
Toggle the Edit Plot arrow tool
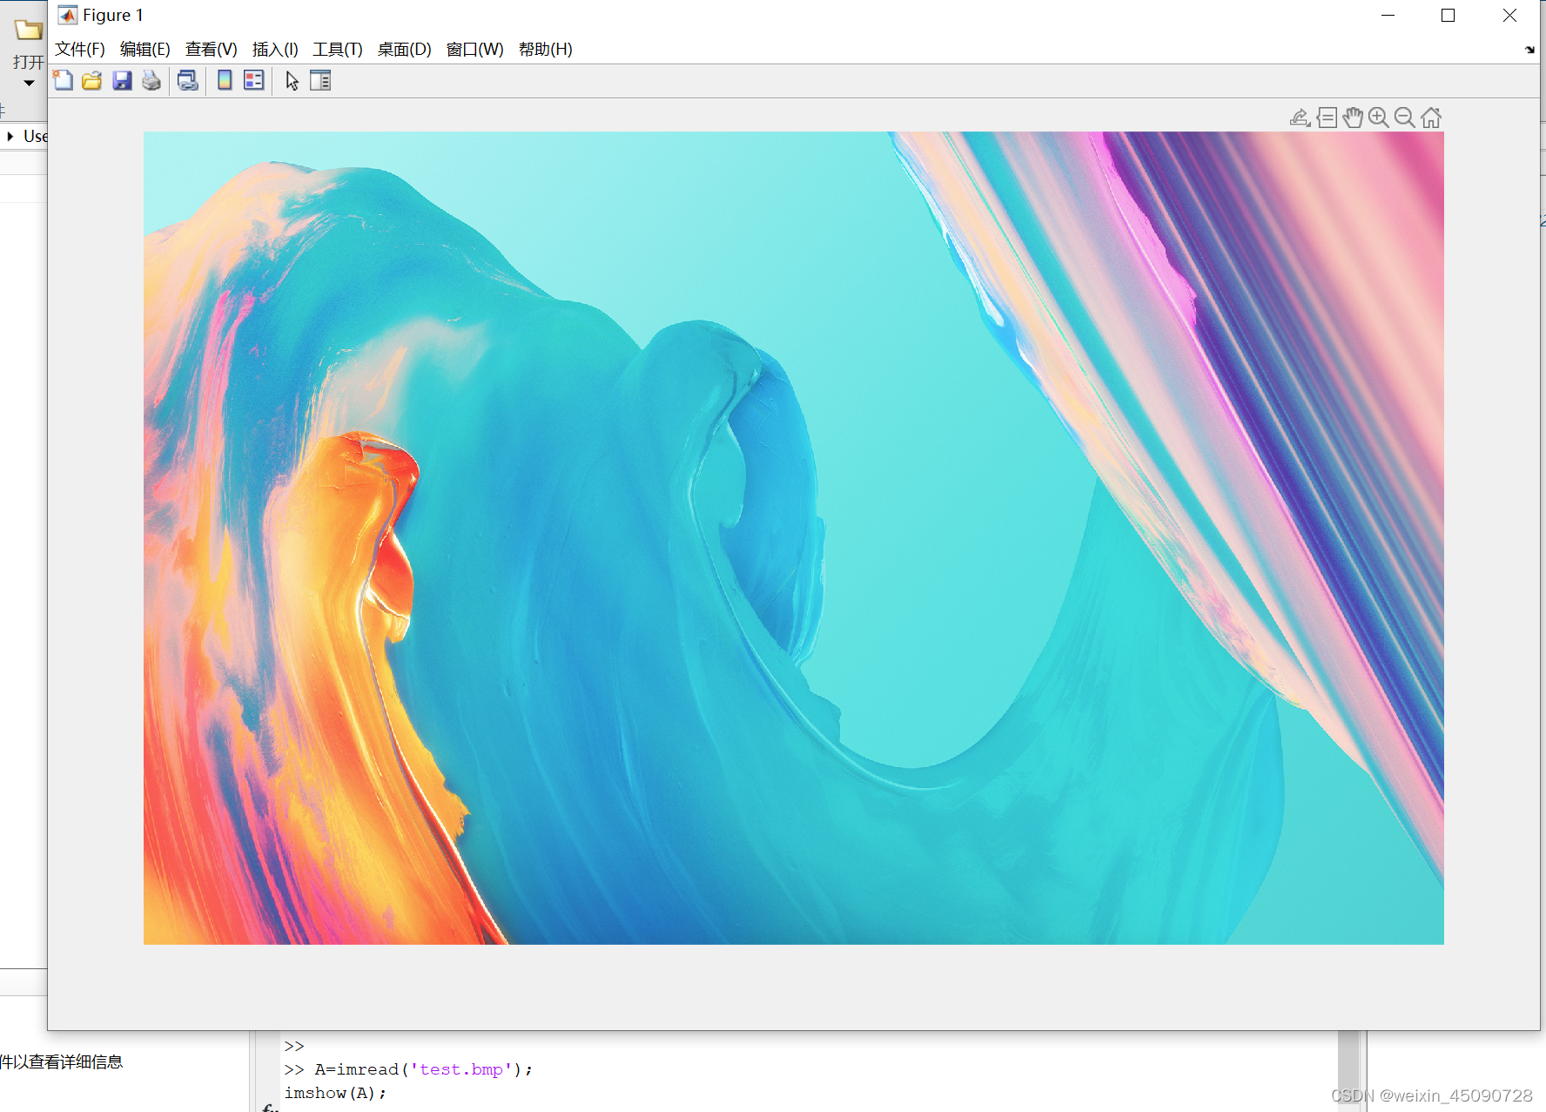coord(292,81)
